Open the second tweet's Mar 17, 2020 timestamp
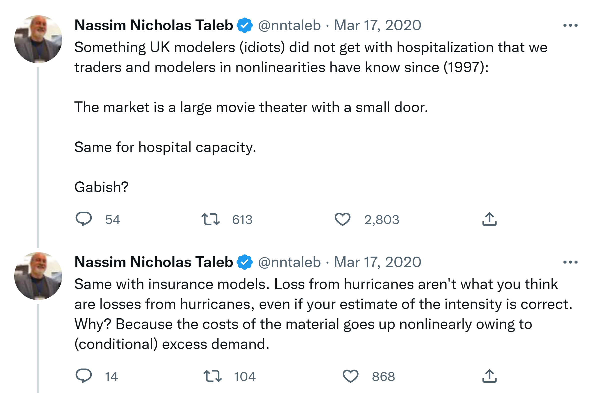593x393 pixels. tap(377, 262)
